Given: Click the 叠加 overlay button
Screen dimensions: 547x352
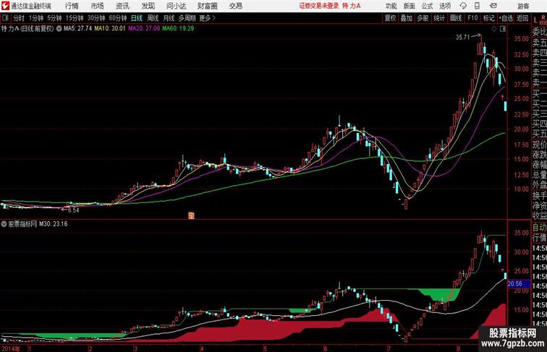Looking at the screenshot, I should [x=407, y=18].
